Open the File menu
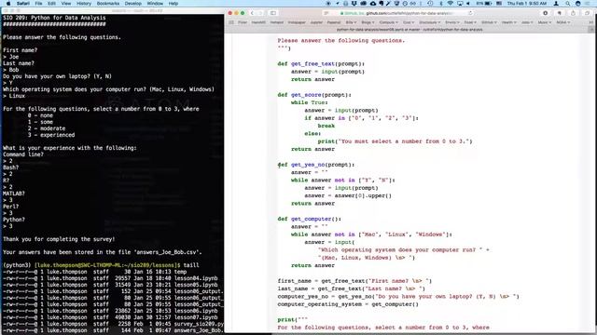This screenshot has height=335, width=597. click(x=38, y=4)
